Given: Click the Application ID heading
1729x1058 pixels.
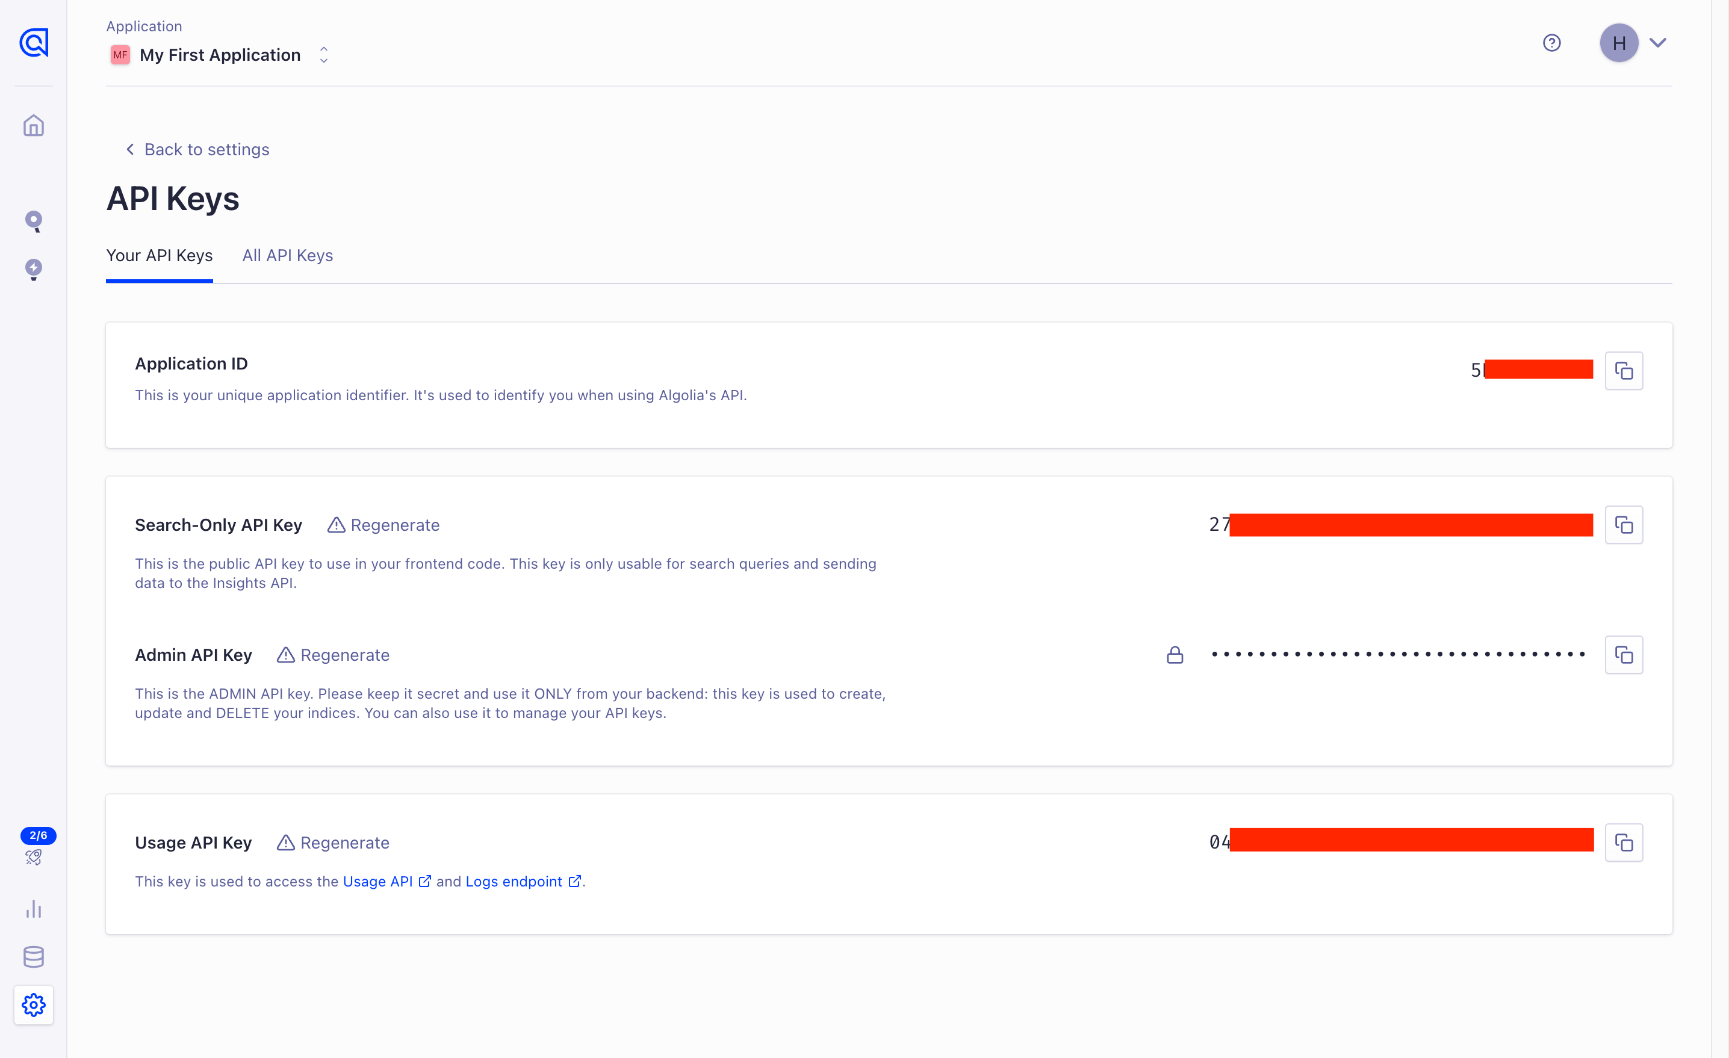Looking at the screenshot, I should (191, 363).
